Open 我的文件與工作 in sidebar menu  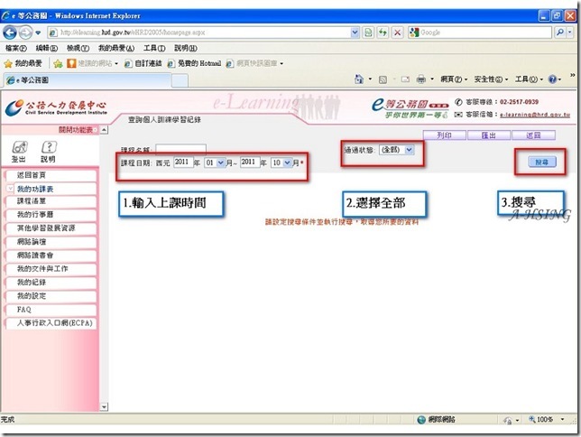pyautogui.click(x=51, y=269)
